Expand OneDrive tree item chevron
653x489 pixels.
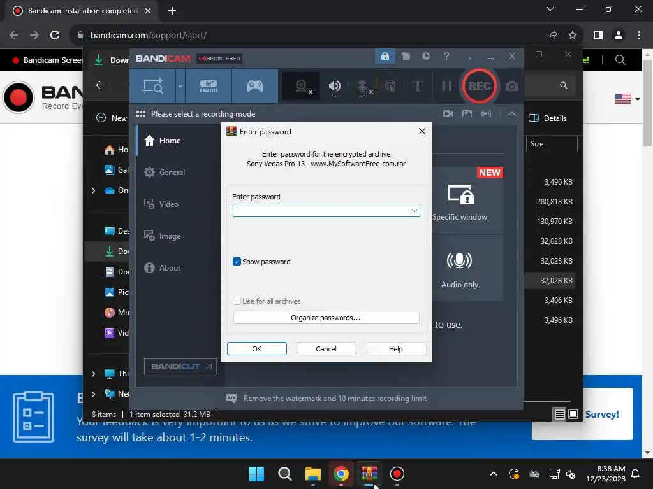tap(93, 190)
